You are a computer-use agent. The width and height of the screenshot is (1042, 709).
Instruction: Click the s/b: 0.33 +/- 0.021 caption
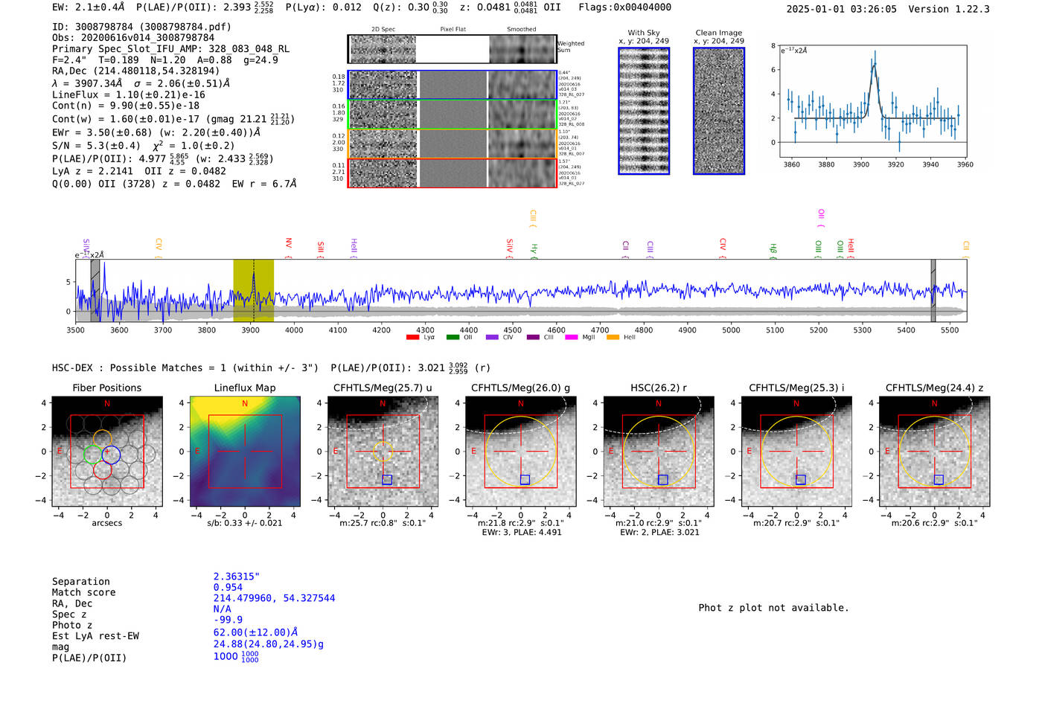[245, 523]
